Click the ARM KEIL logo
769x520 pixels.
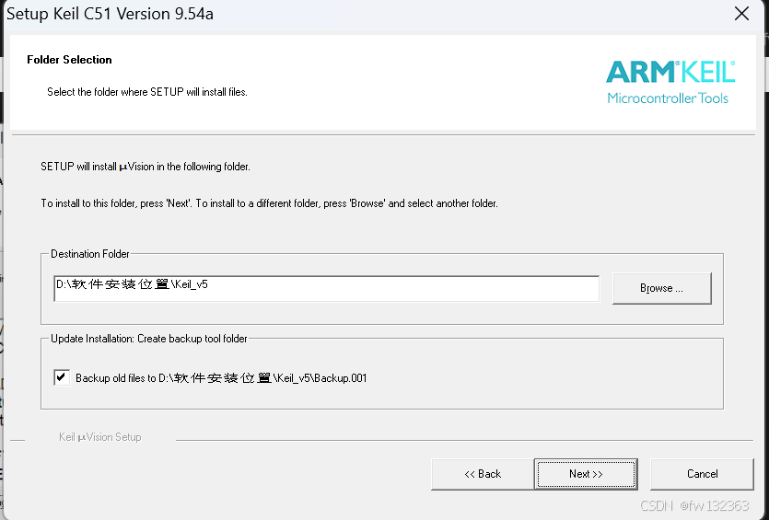670,72
